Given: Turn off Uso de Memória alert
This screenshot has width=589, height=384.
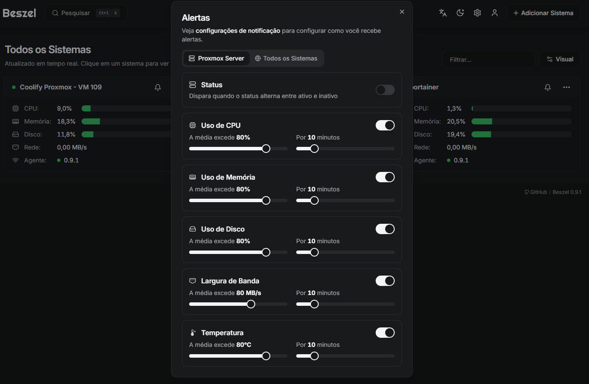Looking at the screenshot, I should point(385,177).
